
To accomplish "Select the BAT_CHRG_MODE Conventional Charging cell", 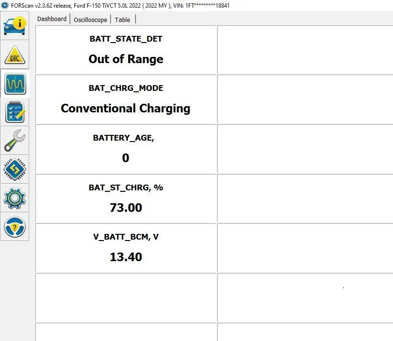I will pos(126,99).
